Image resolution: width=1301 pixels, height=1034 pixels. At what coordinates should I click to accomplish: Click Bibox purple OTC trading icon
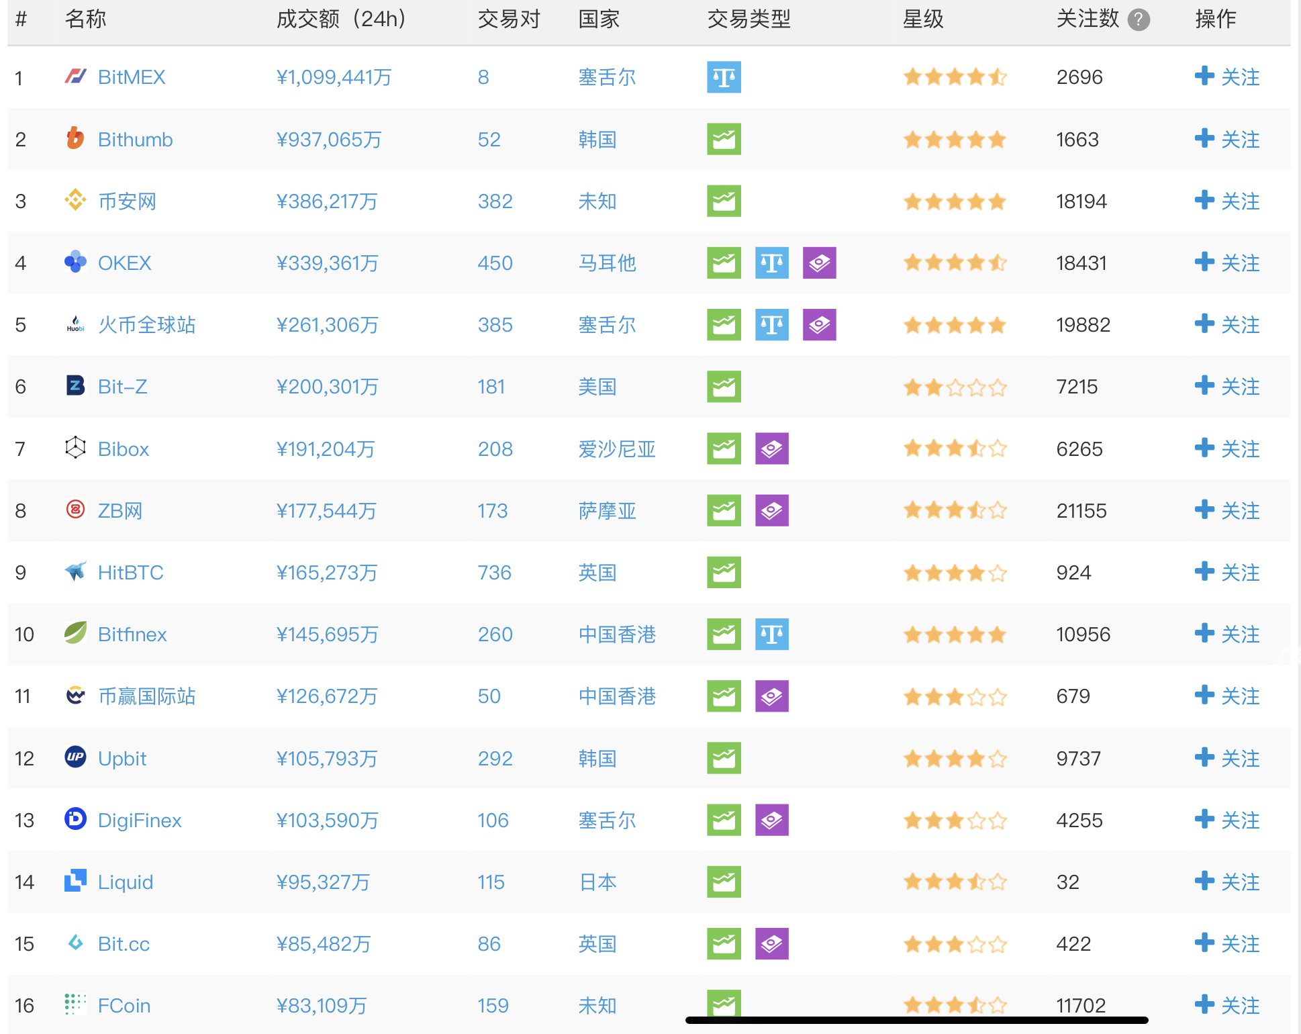(x=771, y=449)
